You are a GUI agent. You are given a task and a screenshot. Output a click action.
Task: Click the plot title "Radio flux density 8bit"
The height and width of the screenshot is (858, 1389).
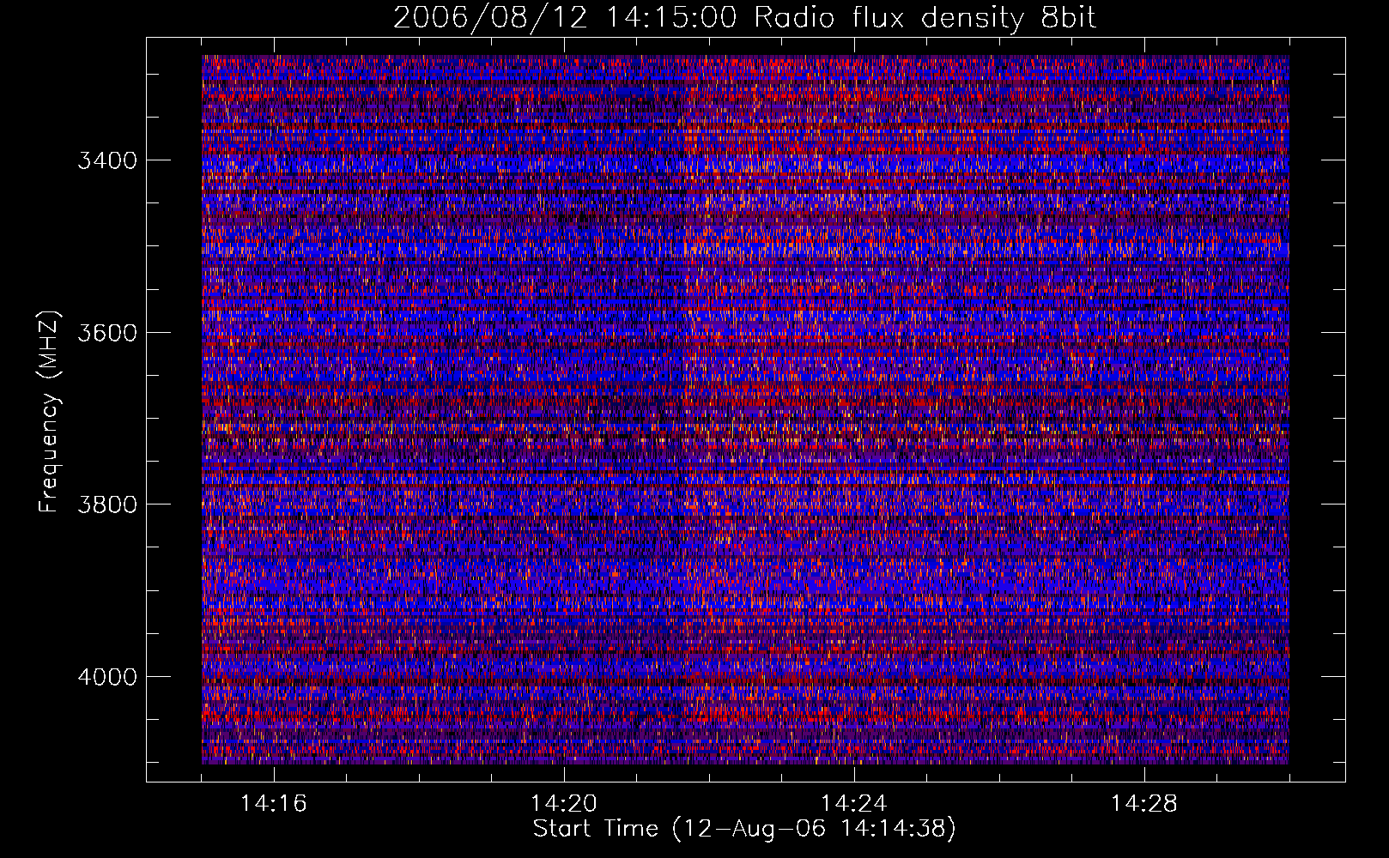click(x=925, y=19)
